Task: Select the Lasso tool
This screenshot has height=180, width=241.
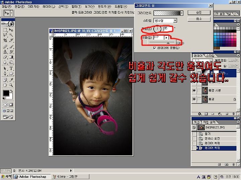Action: click(5, 35)
